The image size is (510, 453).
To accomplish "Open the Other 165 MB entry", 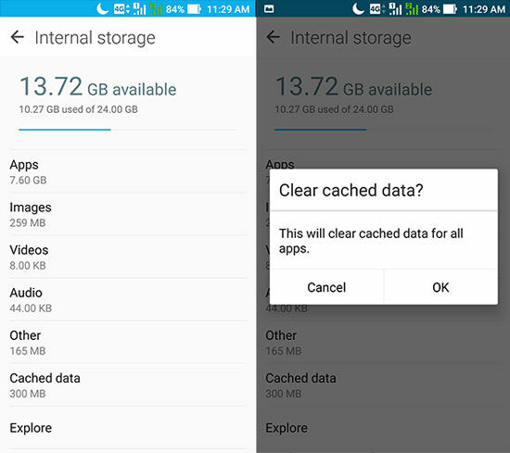I will pyautogui.click(x=128, y=342).
